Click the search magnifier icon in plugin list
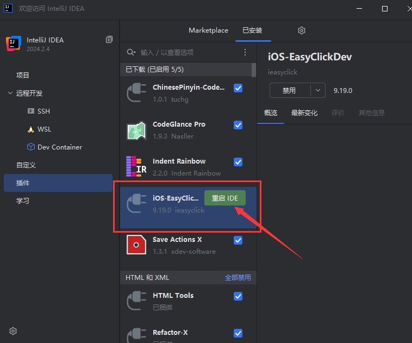 pyautogui.click(x=130, y=52)
